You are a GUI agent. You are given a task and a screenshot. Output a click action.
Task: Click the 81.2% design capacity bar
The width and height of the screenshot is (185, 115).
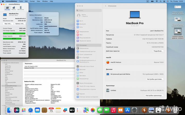click(x=14, y=39)
